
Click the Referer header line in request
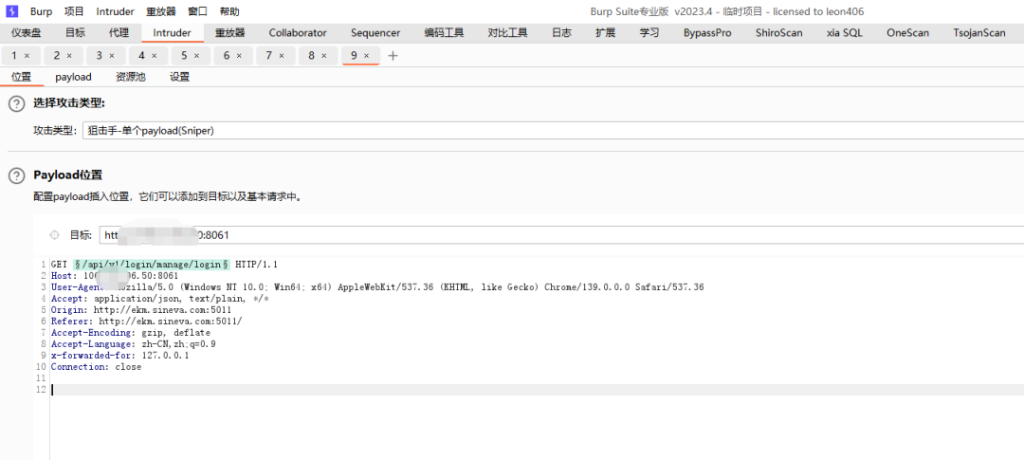146,322
